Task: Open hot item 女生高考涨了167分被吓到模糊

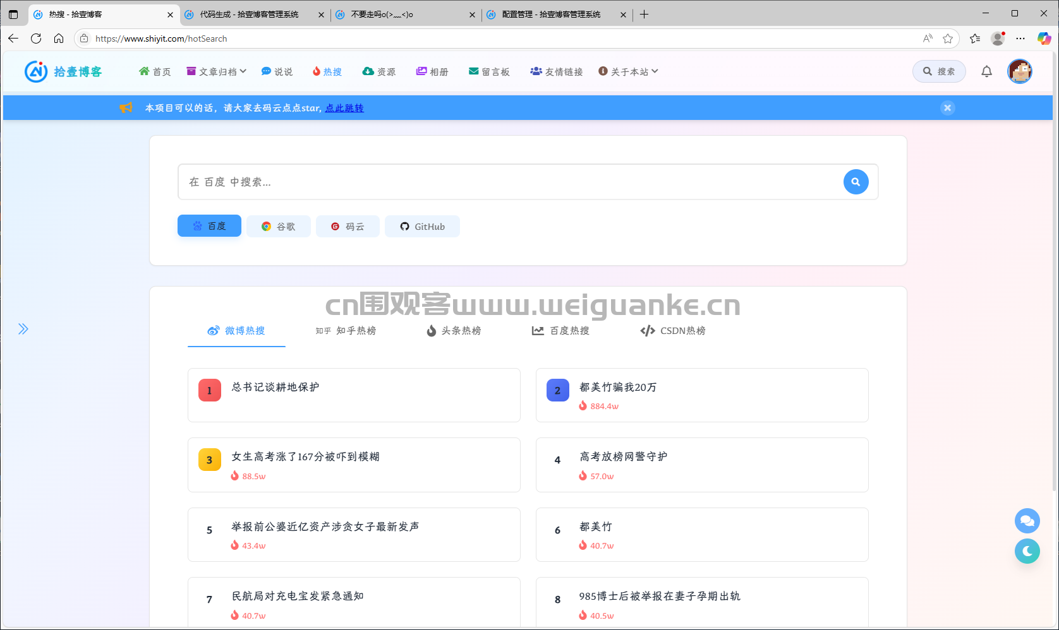Action: 354,465
